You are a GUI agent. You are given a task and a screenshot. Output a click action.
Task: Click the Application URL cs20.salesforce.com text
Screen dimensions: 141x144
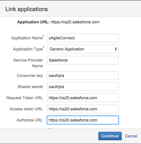pos(75,22)
